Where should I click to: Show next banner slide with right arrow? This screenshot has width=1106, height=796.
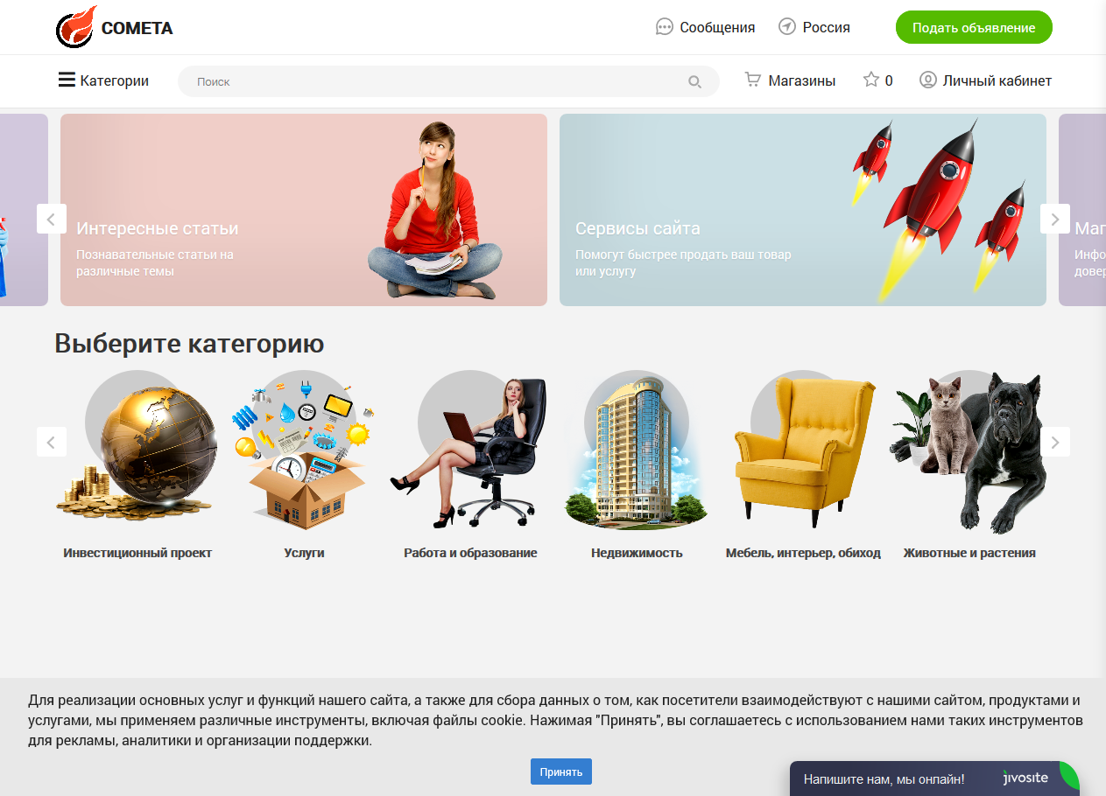click(1055, 219)
